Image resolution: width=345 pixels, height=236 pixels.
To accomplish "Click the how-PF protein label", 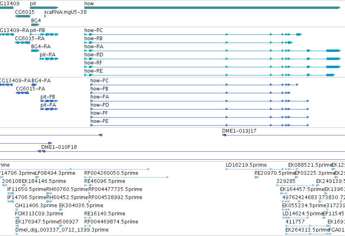I will pyautogui.click(x=99, y=114).
